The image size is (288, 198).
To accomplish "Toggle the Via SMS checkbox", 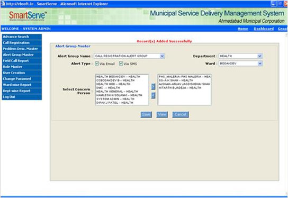I will click(x=121, y=64).
